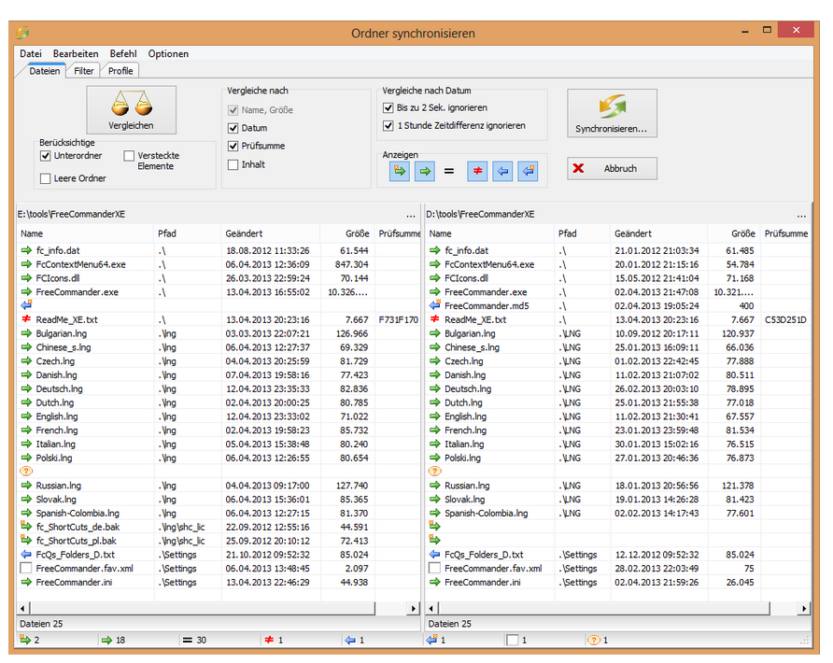Click the icon beside left fc_ShortCuts_pl.bak
Image resolution: width=833 pixels, height=663 pixels.
(26, 541)
